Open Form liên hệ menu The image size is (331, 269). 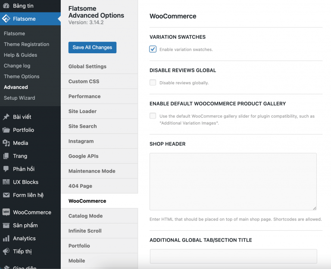tap(28, 195)
